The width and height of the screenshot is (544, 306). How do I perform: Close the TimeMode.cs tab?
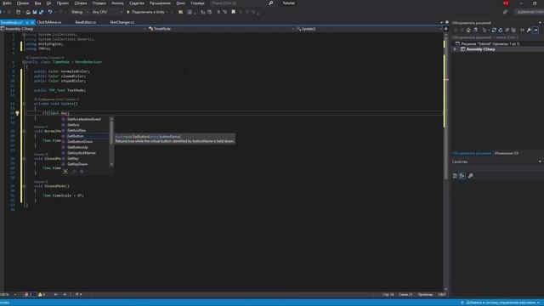tap(32, 23)
